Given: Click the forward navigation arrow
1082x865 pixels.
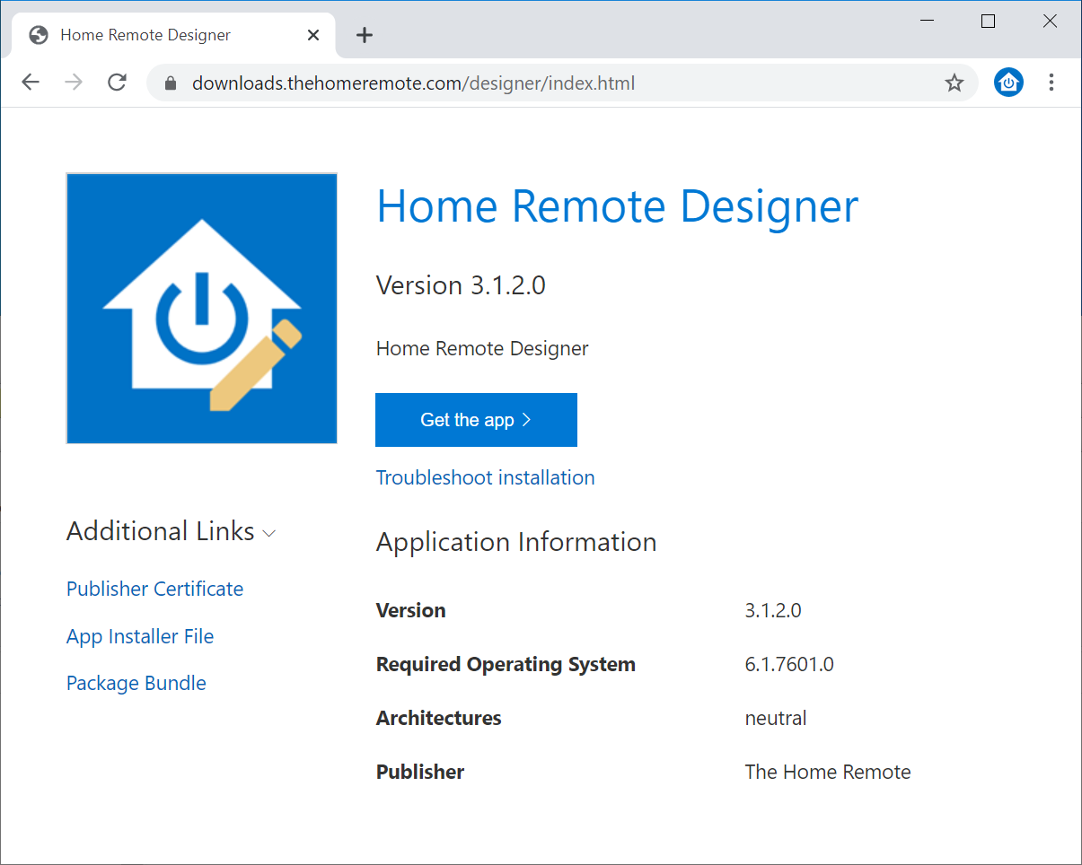Looking at the screenshot, I should tap(74, 83).
